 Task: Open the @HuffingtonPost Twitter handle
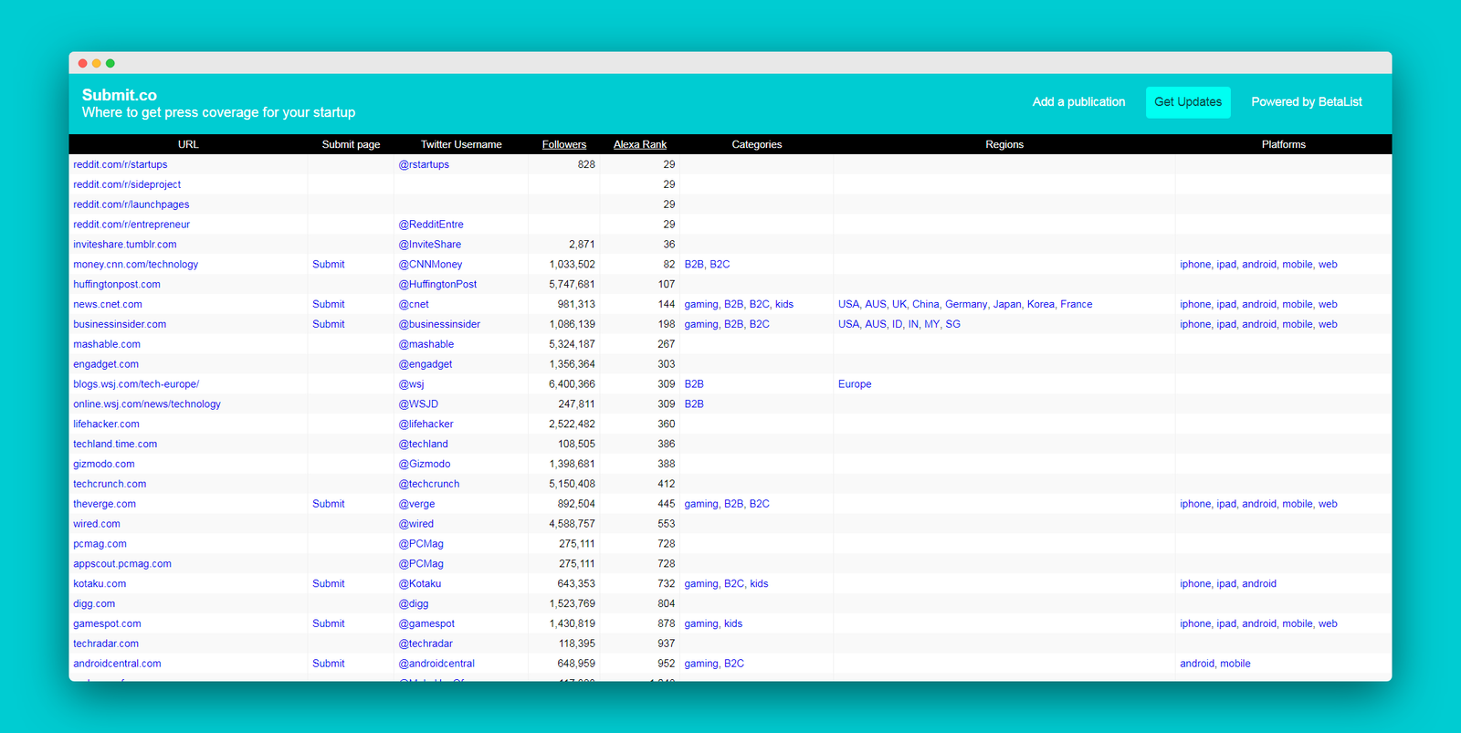[437, 285]
